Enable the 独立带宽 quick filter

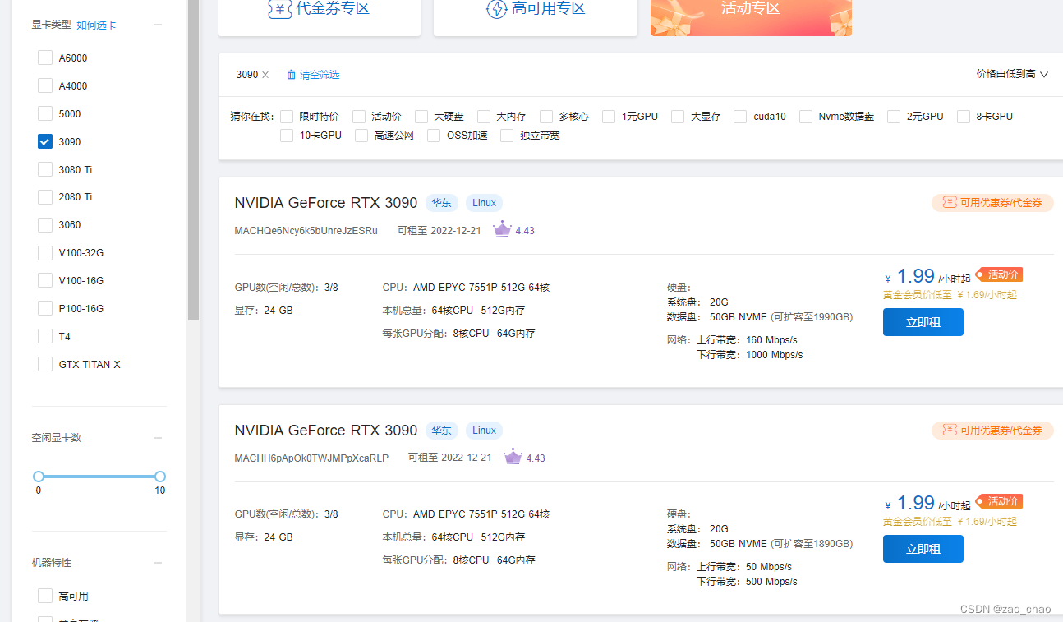pos(507,136)
